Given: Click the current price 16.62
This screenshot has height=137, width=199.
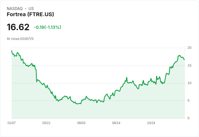Looking at the screenshot, I should [x=18, y=27].
